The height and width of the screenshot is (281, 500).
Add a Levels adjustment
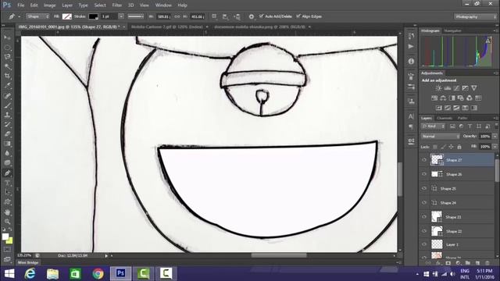pyautogui.click(x=448, y=88)
